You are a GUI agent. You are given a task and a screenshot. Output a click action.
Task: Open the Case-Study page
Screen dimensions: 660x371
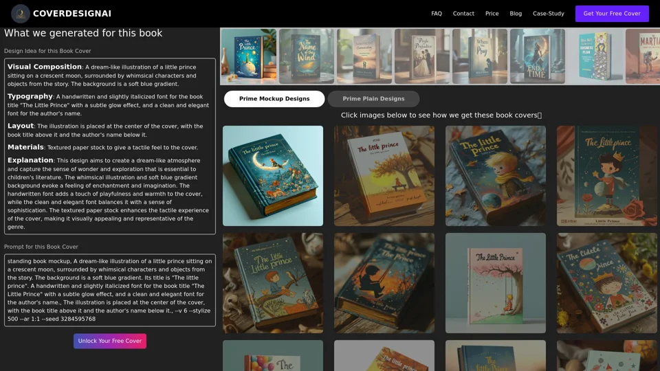tap(549, 14)
